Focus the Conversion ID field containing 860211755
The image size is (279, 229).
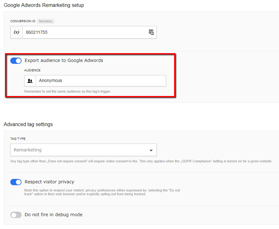84,32
